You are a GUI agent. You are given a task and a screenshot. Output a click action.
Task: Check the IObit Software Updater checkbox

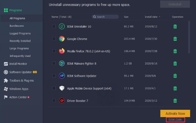(54, 76)
